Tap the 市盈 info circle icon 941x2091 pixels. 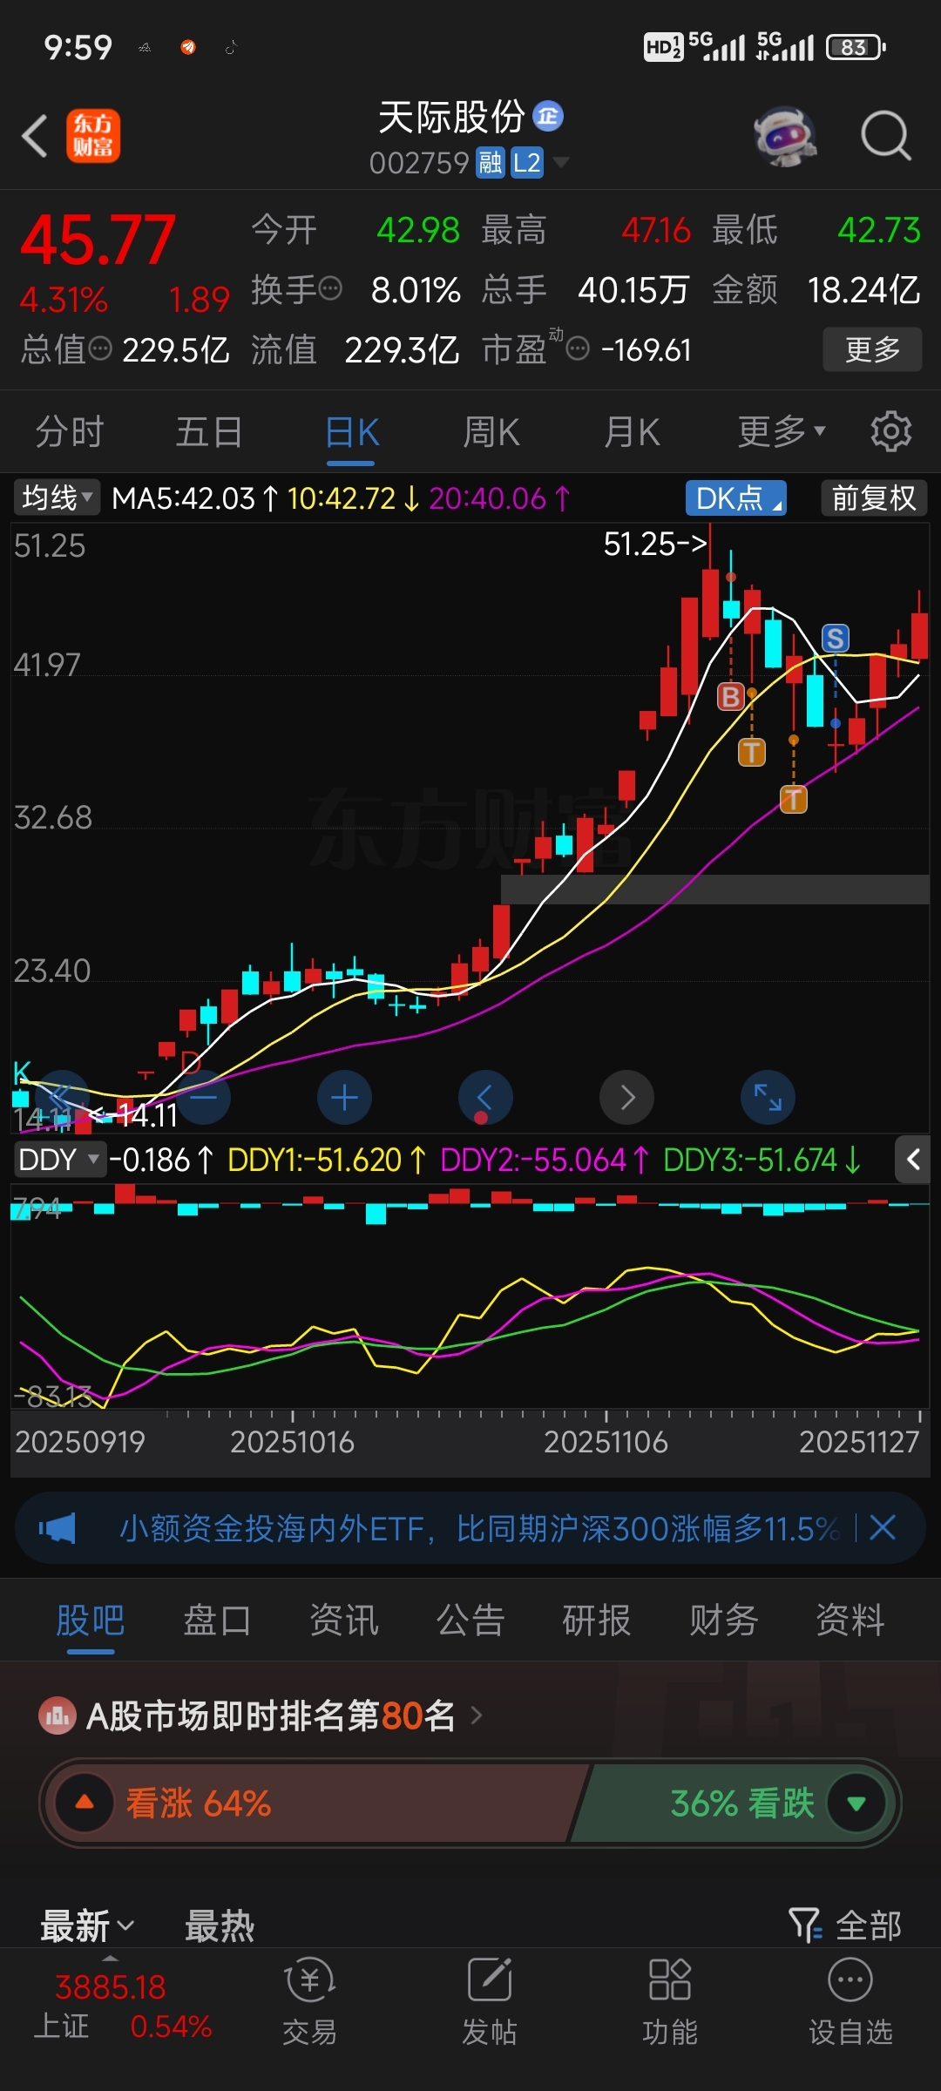(x=578, y=349)
